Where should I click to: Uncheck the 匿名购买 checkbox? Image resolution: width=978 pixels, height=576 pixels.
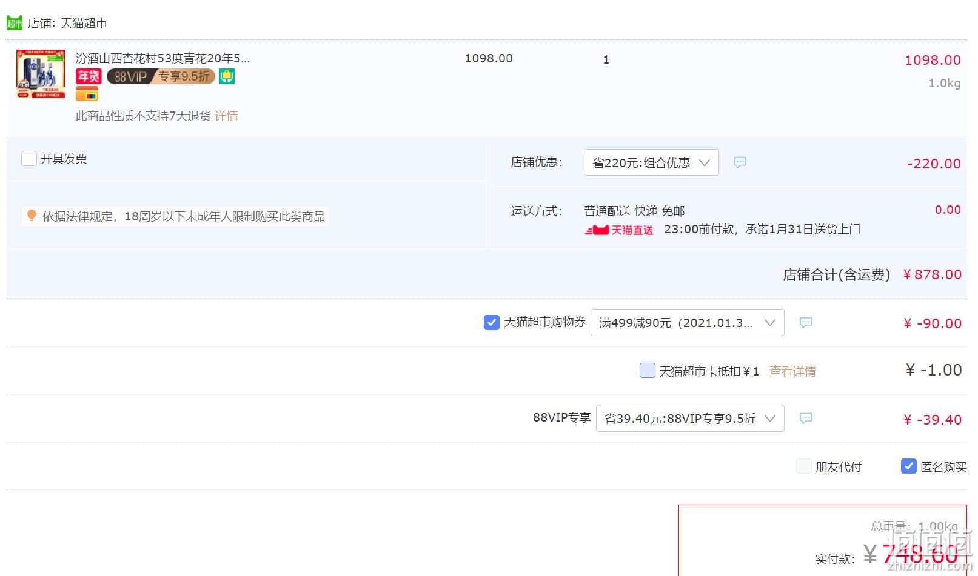(x=909, y=466)
